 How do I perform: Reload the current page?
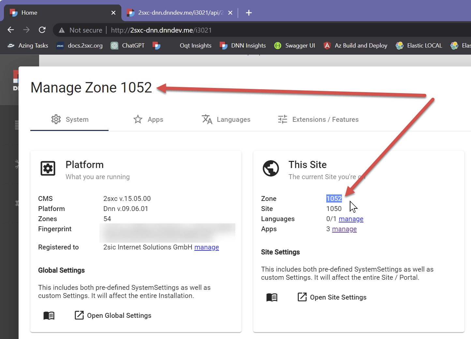tap(42, 30)
